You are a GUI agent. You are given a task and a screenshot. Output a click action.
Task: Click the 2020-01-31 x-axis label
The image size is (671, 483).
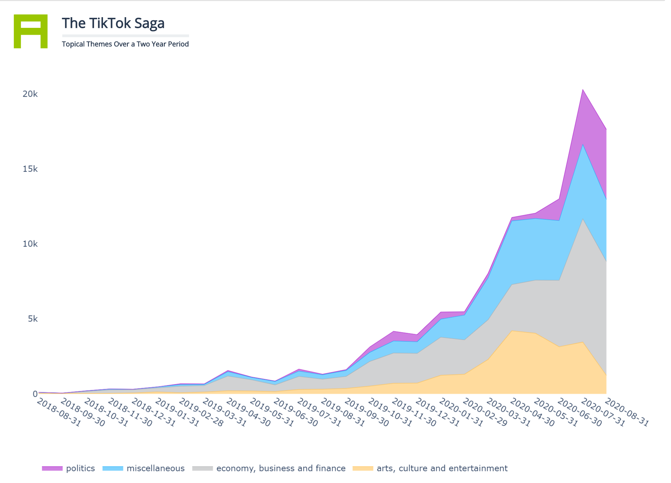pyautogui.click(x=461, y=413)
